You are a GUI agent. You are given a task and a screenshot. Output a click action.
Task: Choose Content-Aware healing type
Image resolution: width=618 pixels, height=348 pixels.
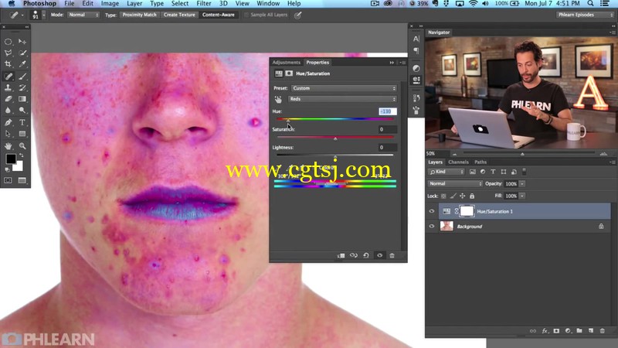click(x=219, y=15)
